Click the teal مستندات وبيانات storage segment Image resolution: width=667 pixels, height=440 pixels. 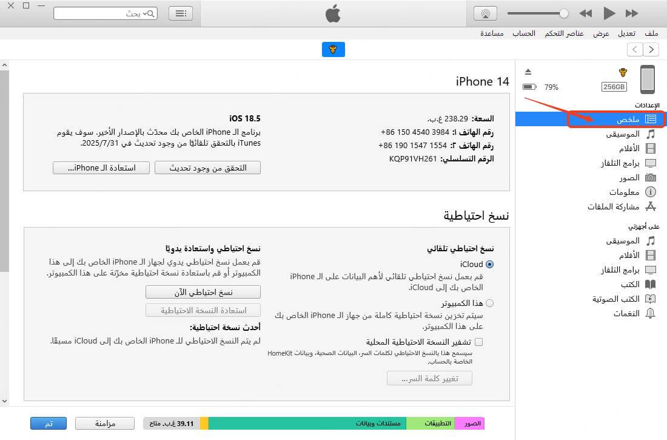(307, 424)
